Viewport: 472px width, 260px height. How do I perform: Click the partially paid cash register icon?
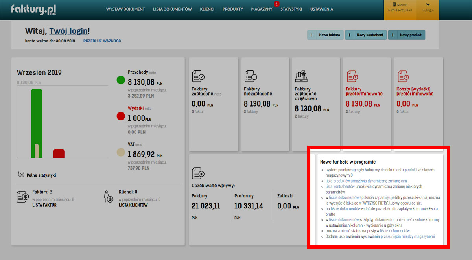coord(301,76)
